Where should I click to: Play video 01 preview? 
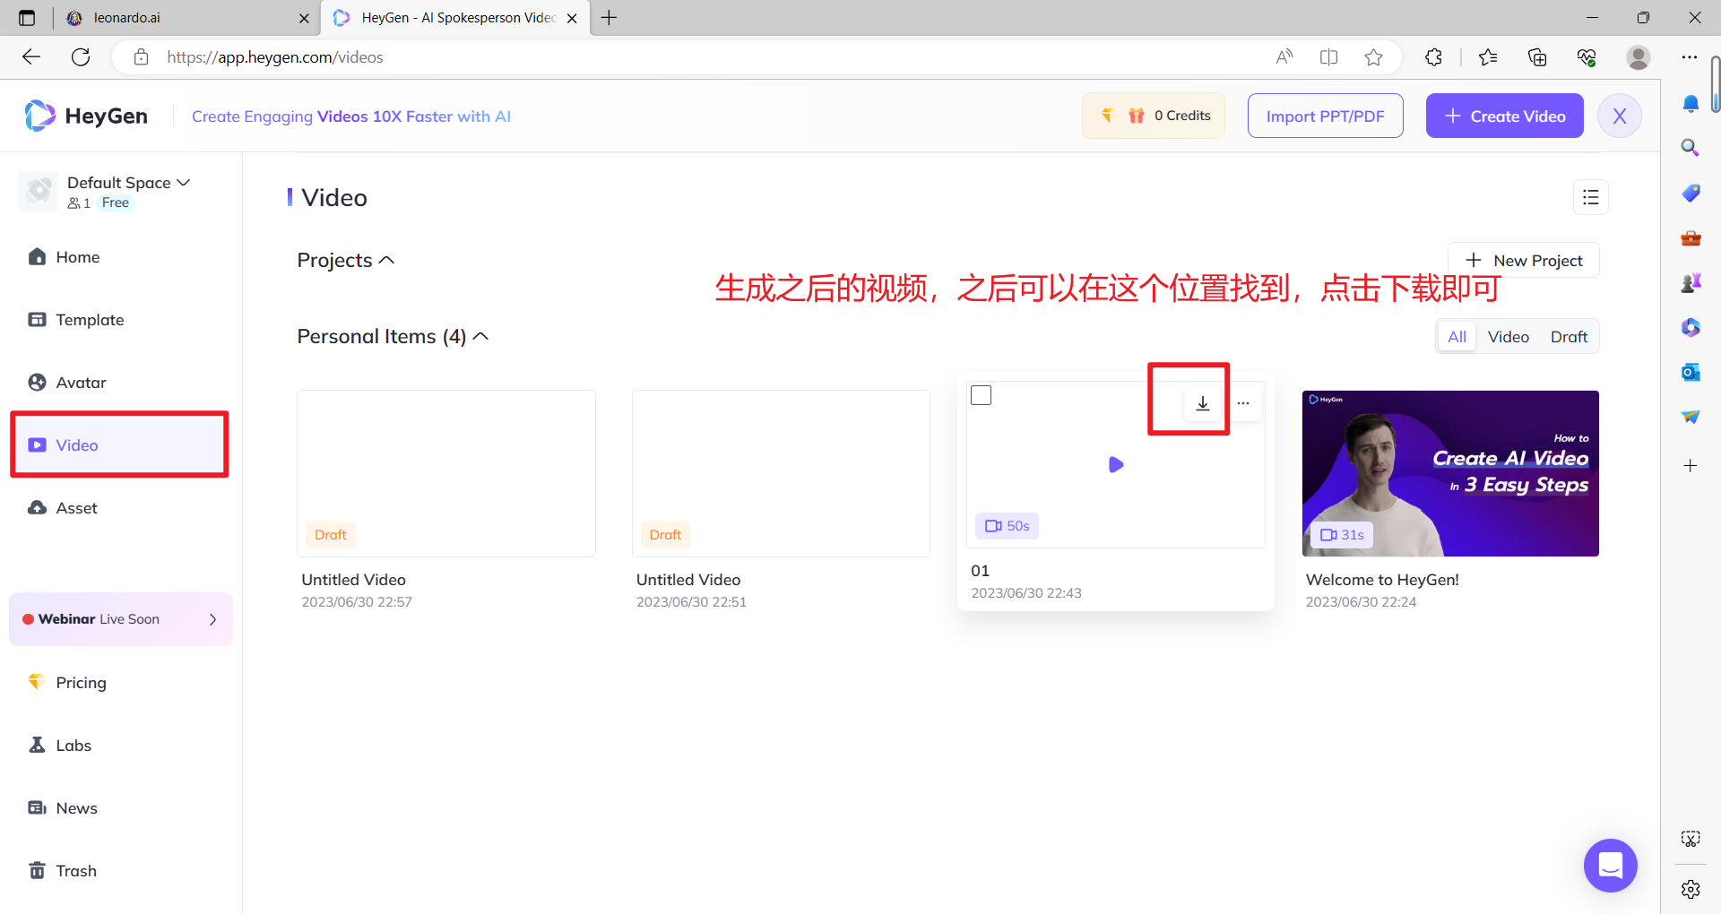(1116, 464)
